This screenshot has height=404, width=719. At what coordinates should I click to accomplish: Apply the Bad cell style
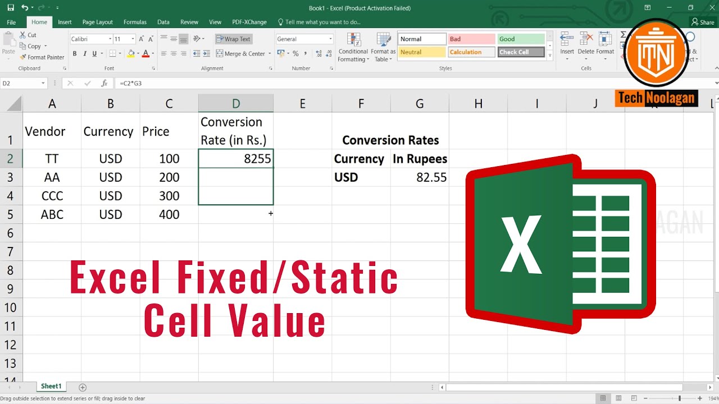point(471,39)
